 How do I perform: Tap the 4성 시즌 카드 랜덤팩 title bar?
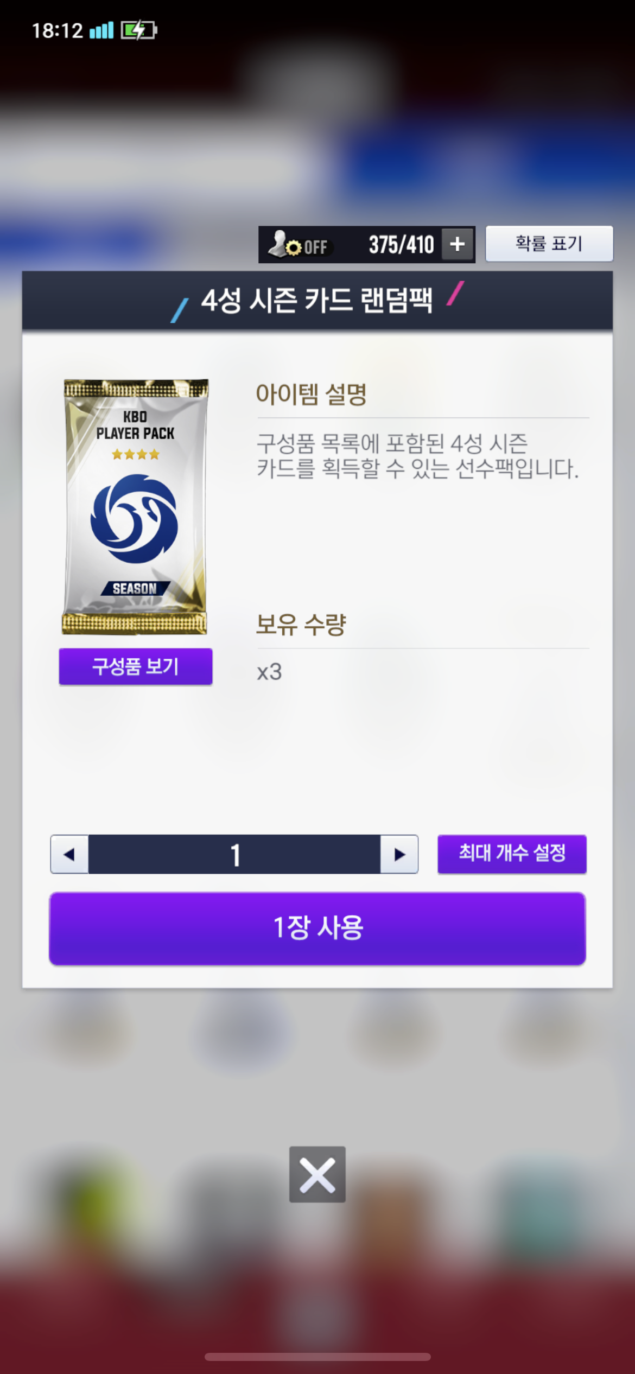317,300
